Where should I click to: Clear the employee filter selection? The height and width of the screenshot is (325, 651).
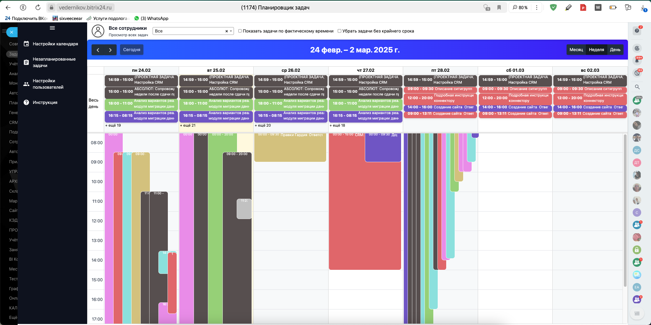[226, 31]
